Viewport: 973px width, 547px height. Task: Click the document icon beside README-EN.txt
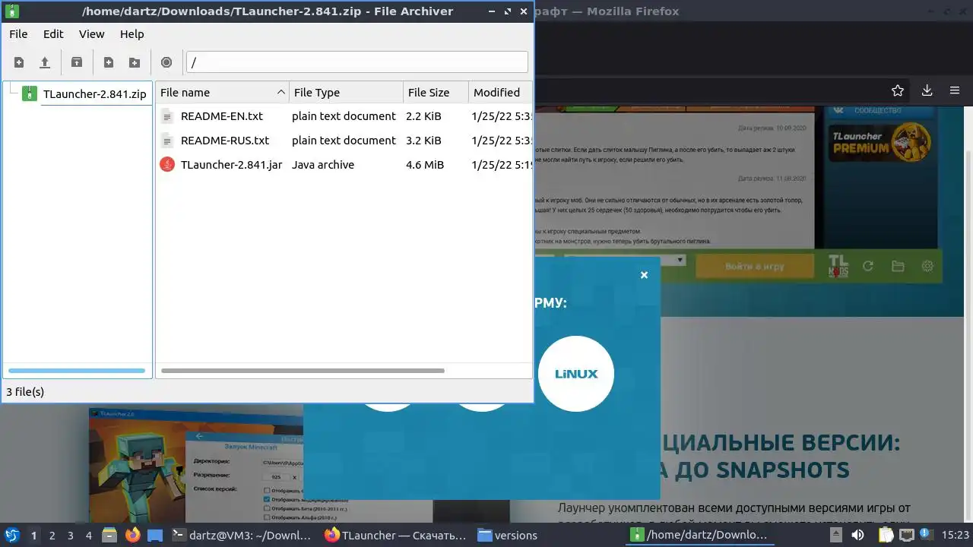[167, 116]
